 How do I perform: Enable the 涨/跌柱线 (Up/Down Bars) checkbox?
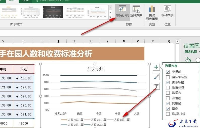(168, 114)
